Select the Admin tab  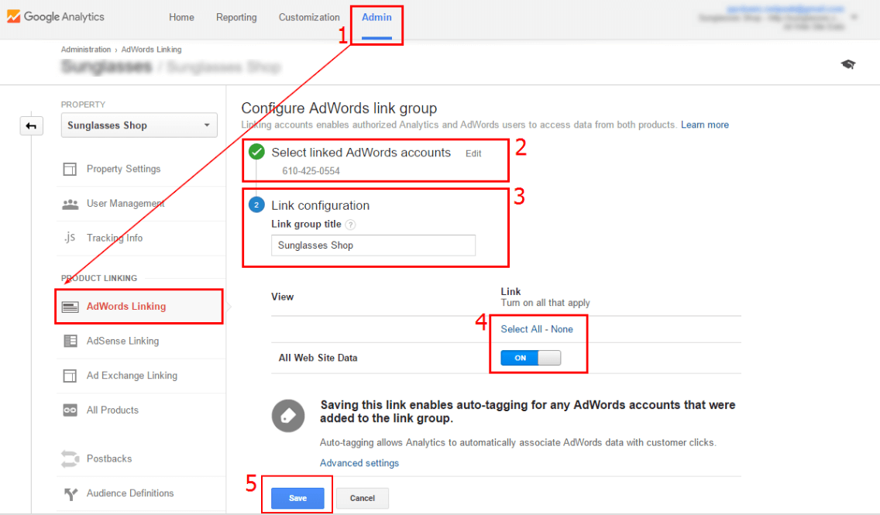coord(376,17)
